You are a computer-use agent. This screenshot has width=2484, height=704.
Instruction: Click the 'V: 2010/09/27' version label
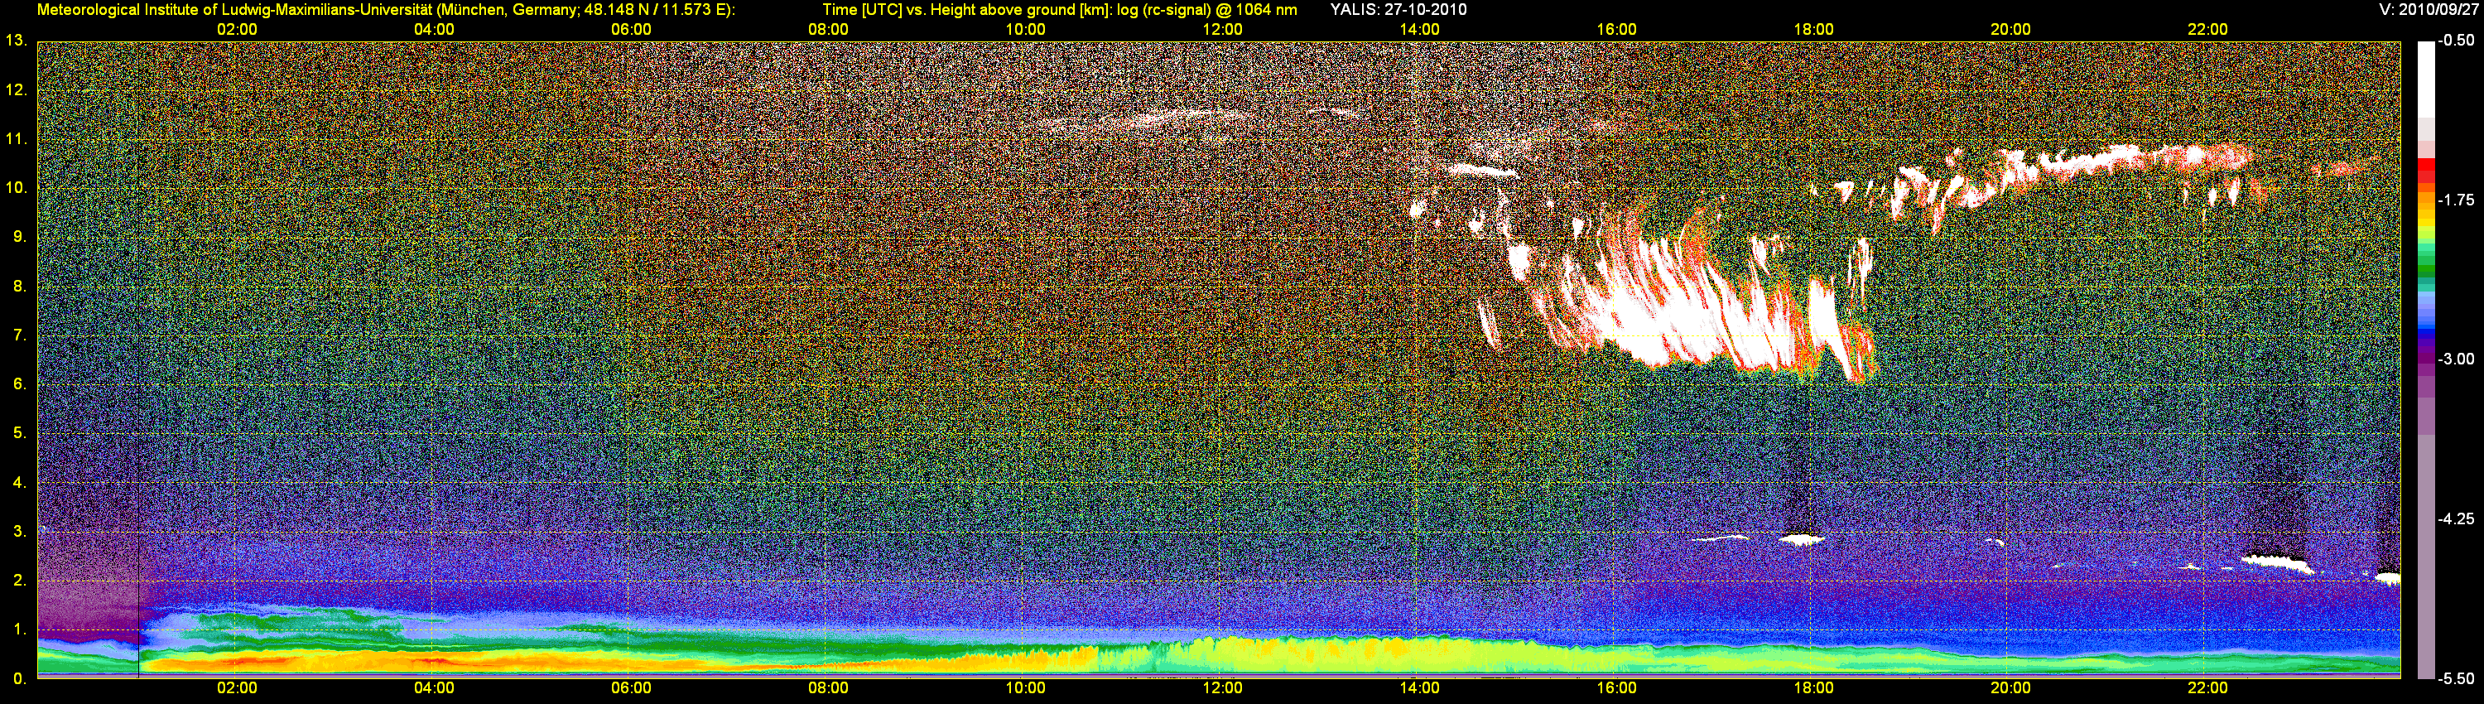point(2427,10)
